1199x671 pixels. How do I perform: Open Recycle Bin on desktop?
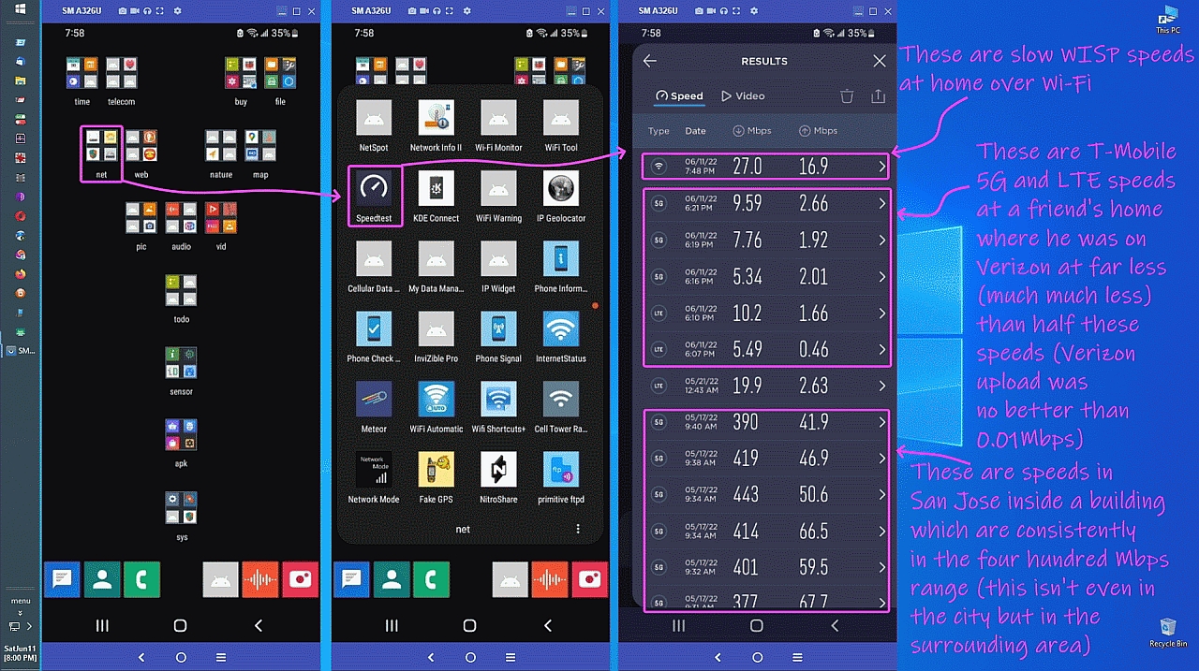point(1168,633)
